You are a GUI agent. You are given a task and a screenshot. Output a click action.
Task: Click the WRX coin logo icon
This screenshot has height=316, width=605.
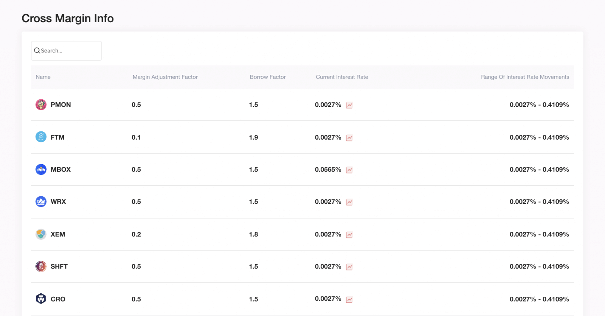click(x=41, y=202)
